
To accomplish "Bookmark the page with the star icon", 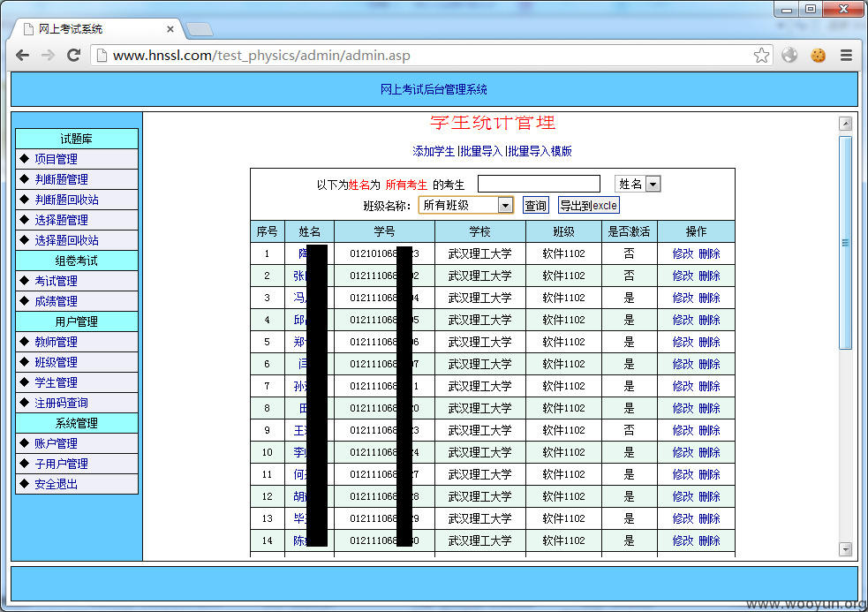I will tap(761, 55).
